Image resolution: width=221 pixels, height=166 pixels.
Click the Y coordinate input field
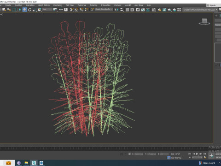(151, 154)
